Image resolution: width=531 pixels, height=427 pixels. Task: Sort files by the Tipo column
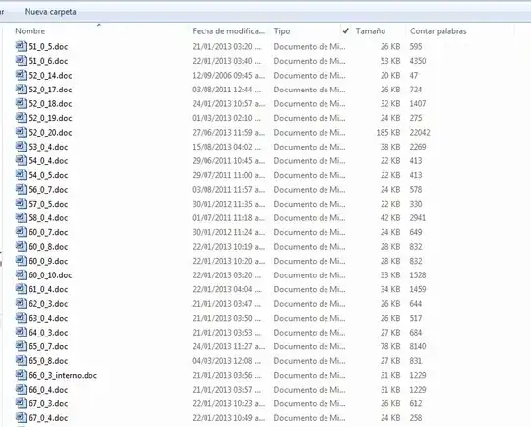(x=282, y=31)
